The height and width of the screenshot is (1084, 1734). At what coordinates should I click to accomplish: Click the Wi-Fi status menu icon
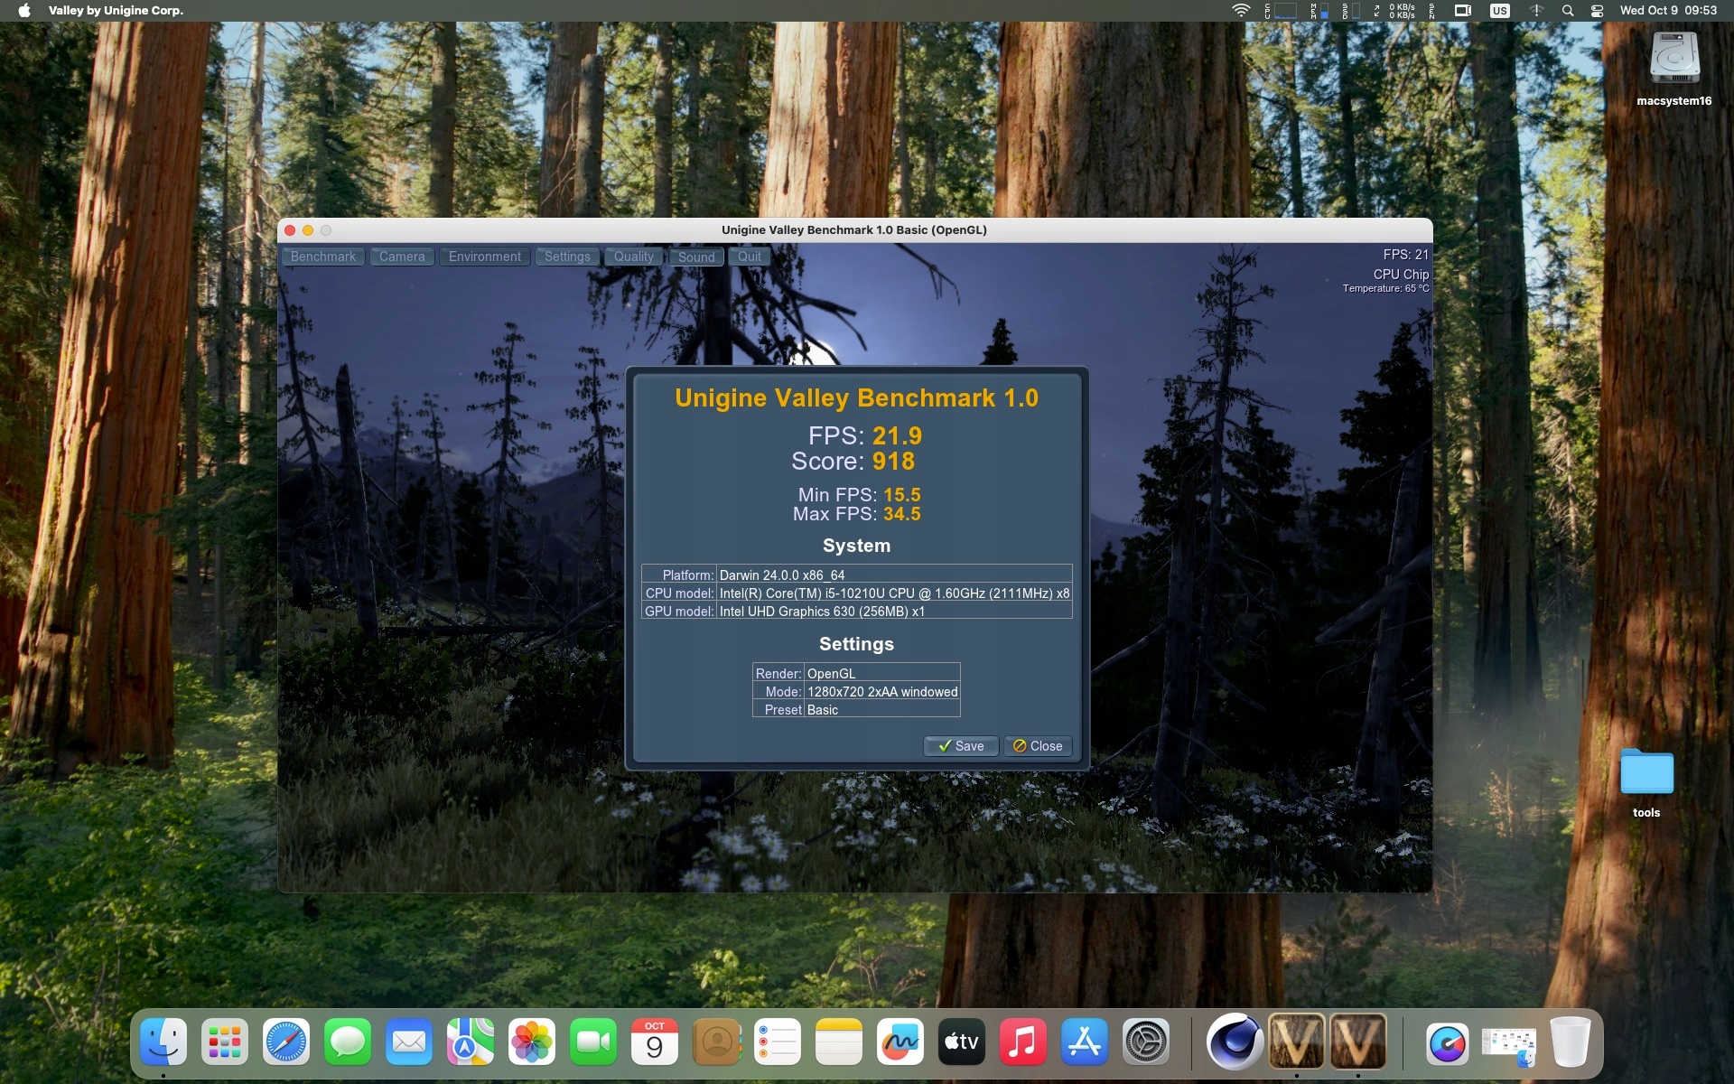(1241, 11)
